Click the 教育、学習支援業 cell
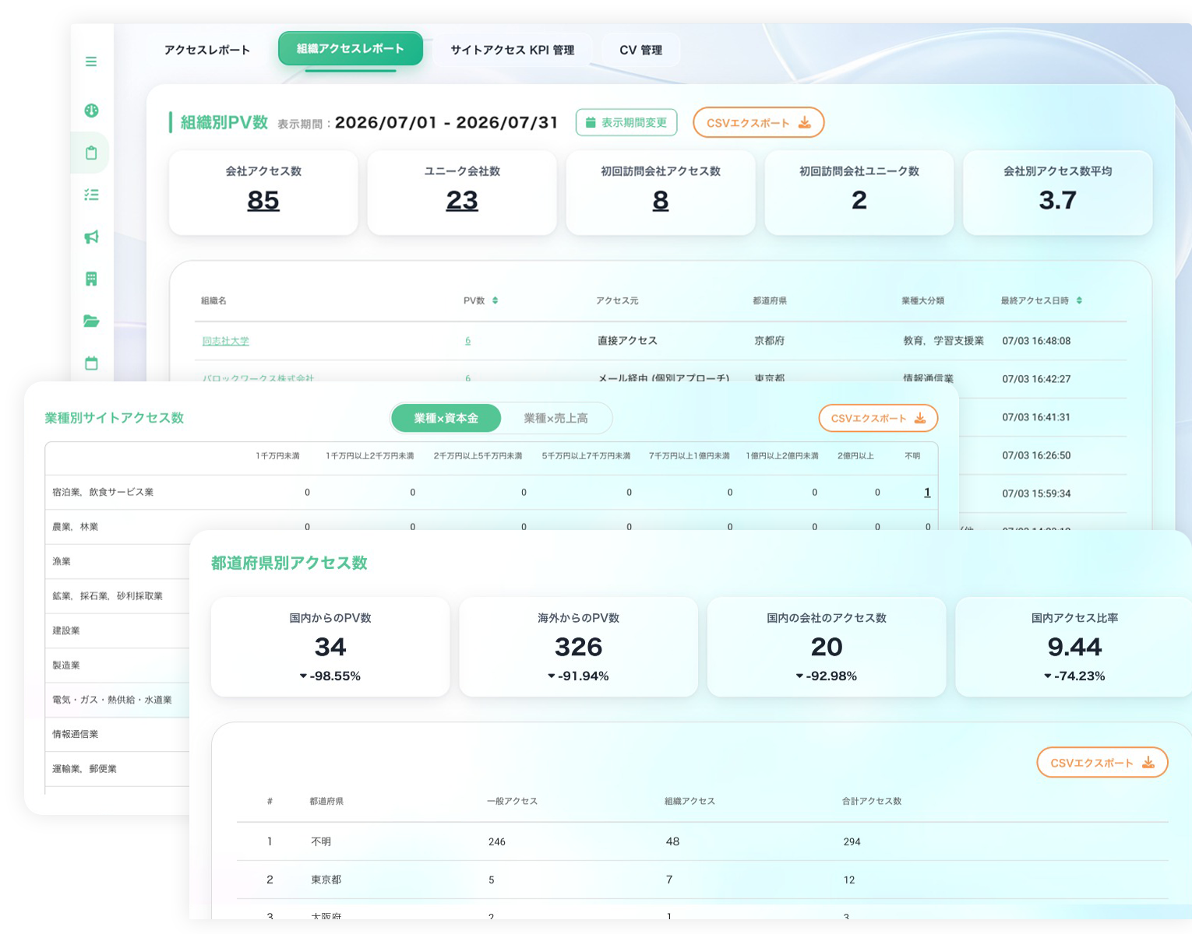1192x934 pixels. [943, 341]
